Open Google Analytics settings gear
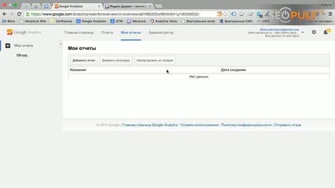This screenshot has width=335, height=188. coord(314,32)
